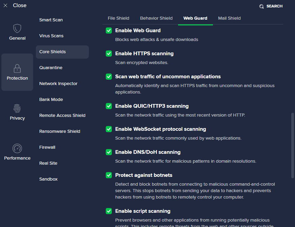Open the Privacy fingerprint section

(x=17, y=109)
